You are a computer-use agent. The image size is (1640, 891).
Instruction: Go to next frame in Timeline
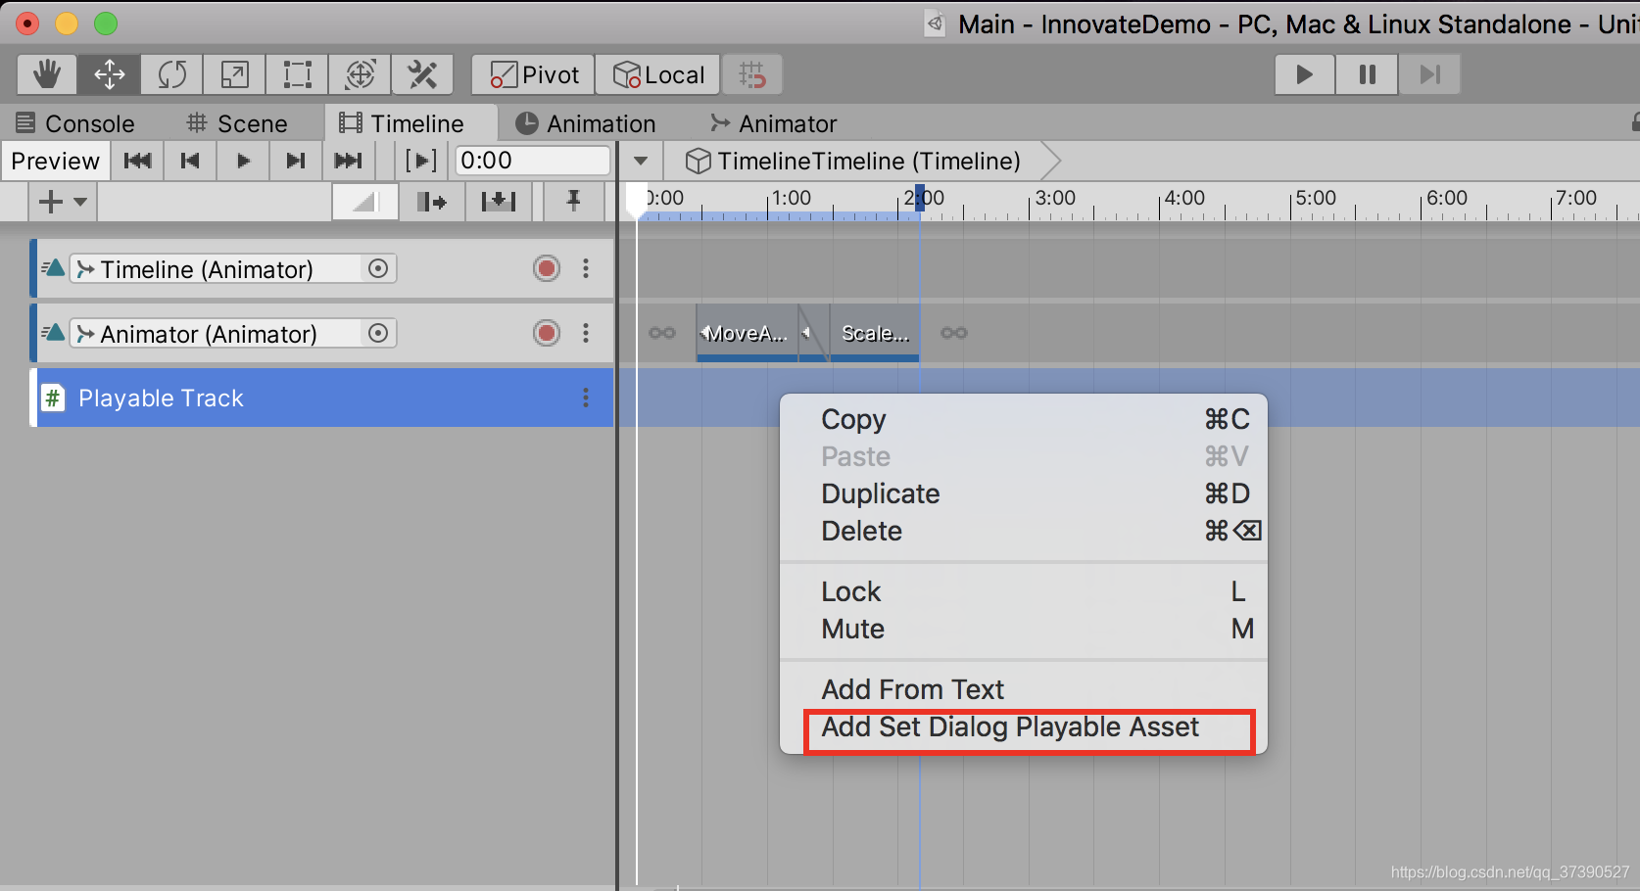296,161
